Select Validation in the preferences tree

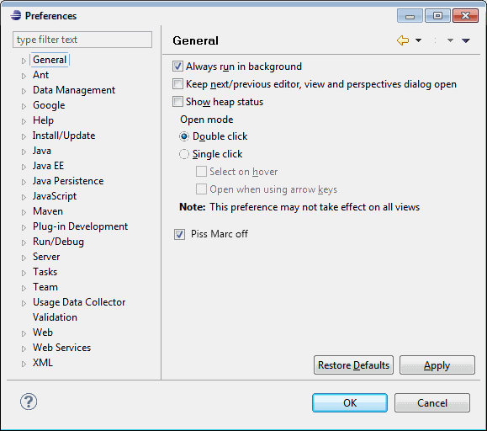pos(55,317)
